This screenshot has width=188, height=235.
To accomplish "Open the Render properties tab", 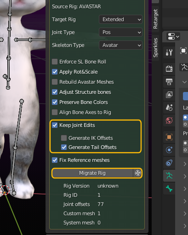I will [169, 69].
